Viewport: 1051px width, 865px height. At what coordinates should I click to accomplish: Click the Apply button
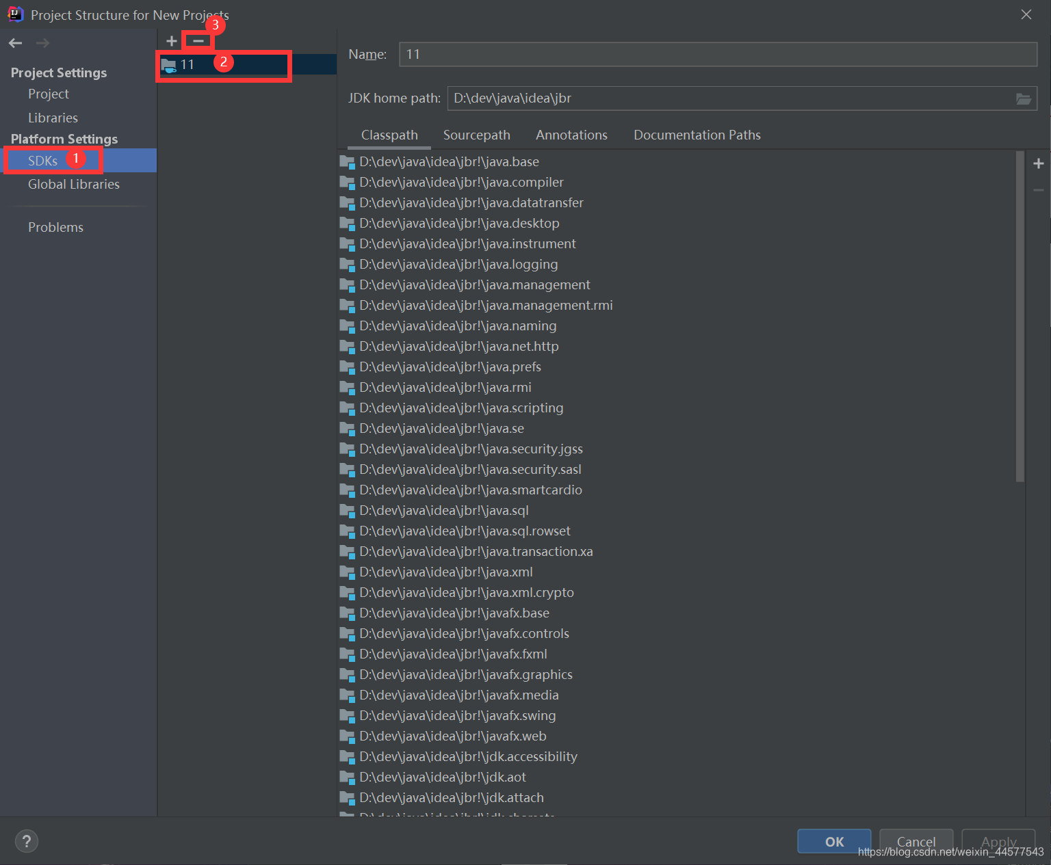[x=998, y=842]
